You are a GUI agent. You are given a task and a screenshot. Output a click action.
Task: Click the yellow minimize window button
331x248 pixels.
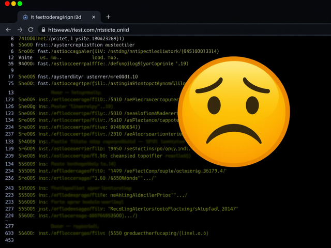(13, 4)
